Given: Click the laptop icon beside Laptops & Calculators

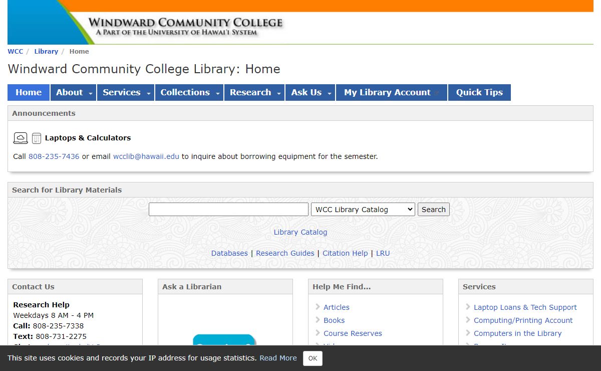Looking at the screenshot, I should [x=21, y=138].
